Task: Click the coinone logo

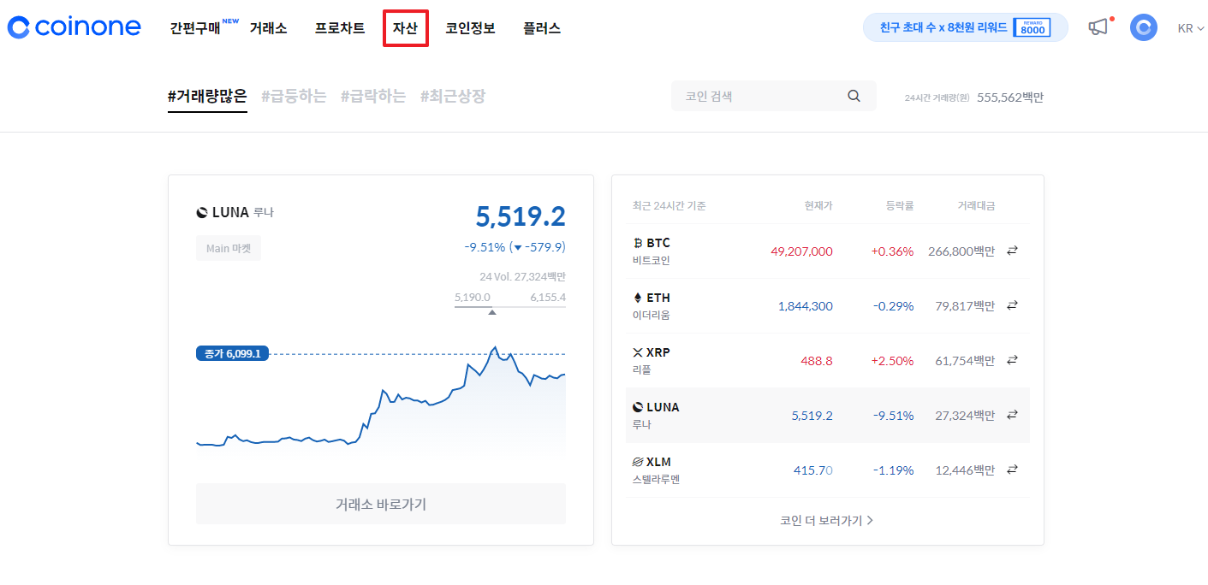Action: point(74,27)
